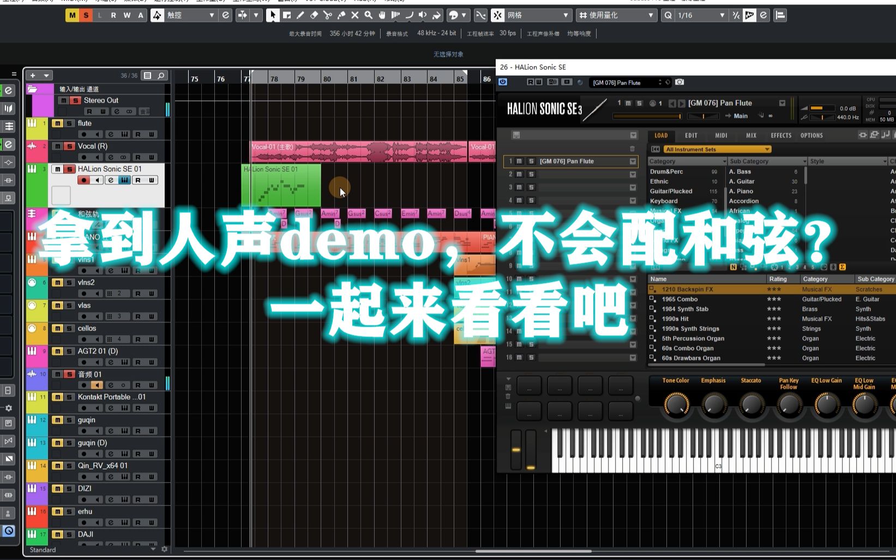Click the Add Track plus button
Screen dimensions: 896x560
click(33, 75)
